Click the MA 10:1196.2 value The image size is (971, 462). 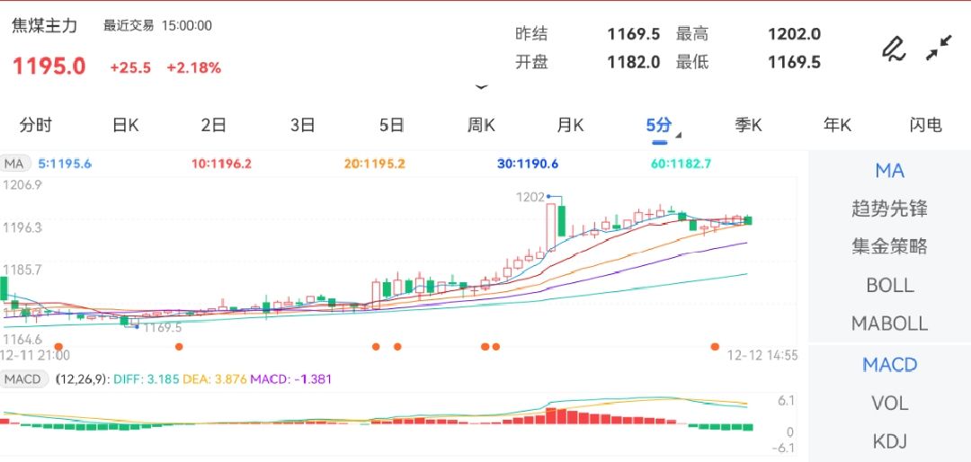[x=222, y=164]
